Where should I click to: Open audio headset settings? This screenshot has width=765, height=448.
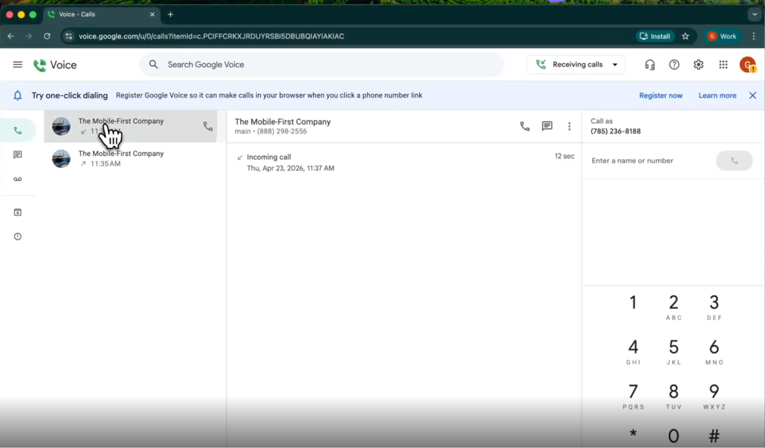tap(650, 65)
